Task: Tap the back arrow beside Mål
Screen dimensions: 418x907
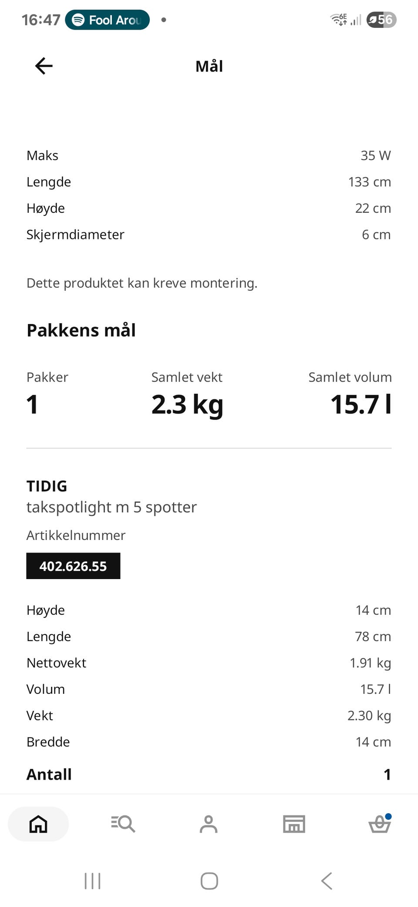Action: point(44,66)
